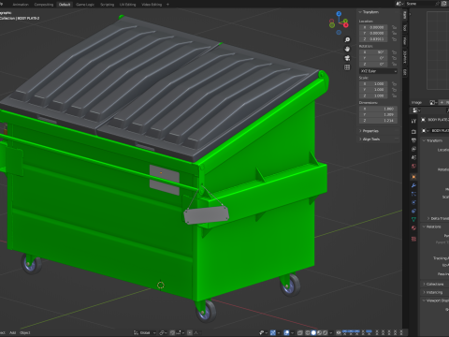The width and height of the screenshot is (449, 337).
Task: Open the overlays options dropdown arrow
Action: click(292, 332)
